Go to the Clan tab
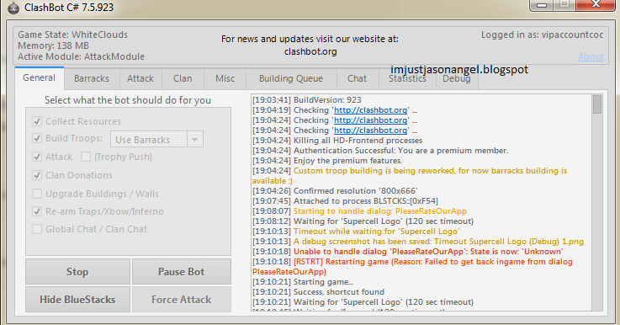The image size is (620, 325). point(183,78)
